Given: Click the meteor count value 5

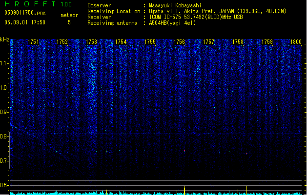Looking at the screenshot, I should click(69, 22).
